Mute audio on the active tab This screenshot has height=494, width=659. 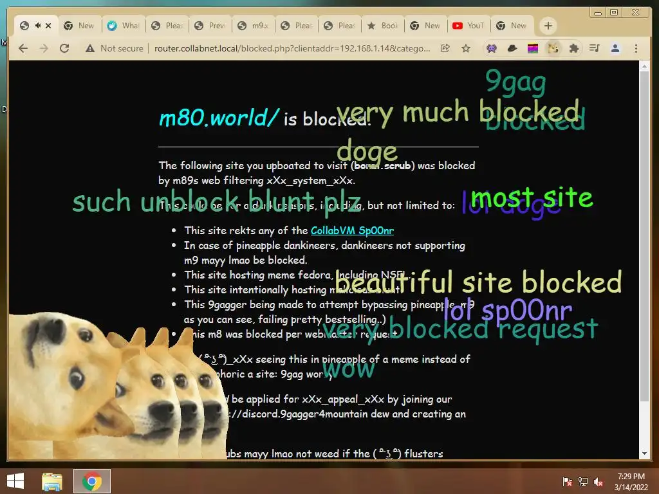coord(38,26)
